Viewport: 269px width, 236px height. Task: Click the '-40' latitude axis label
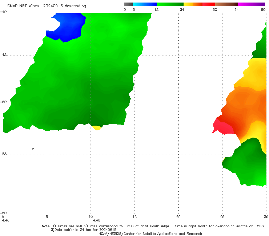coord(3,12)
